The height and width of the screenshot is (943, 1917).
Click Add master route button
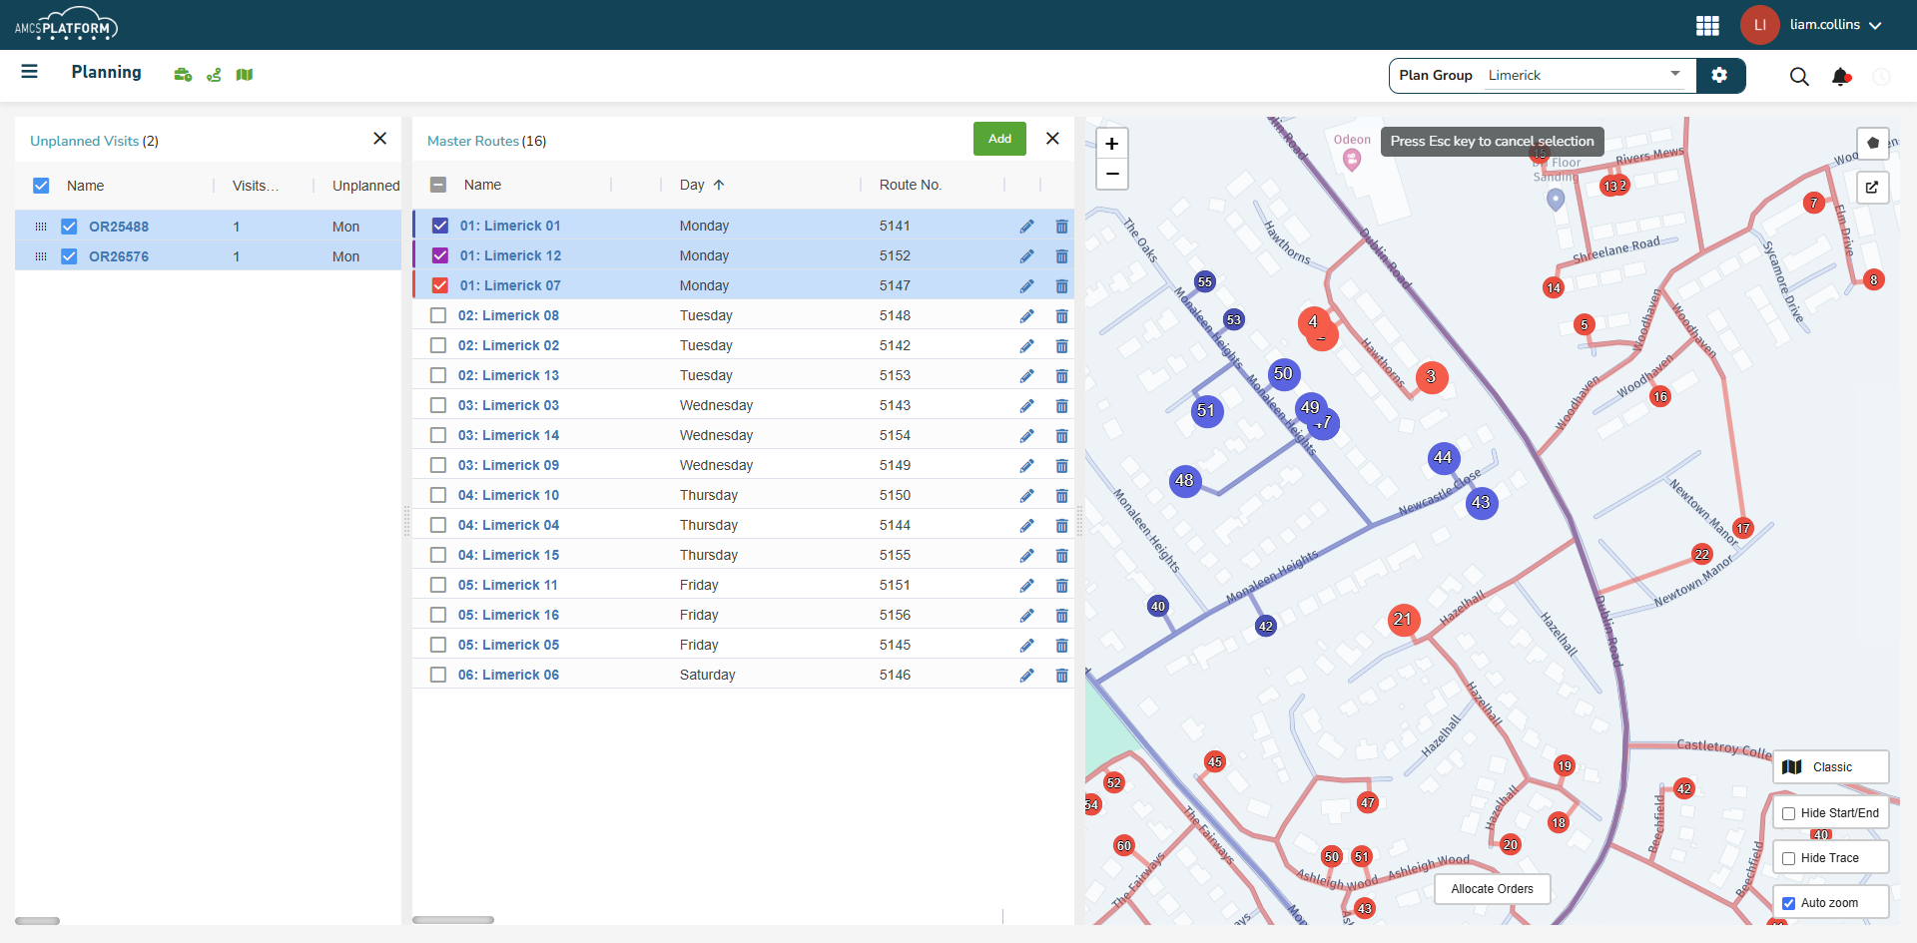tap(999, 139)
